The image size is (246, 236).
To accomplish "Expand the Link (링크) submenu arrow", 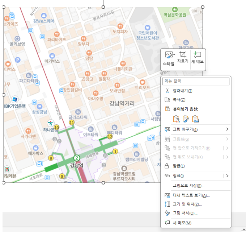I will pos(227,176).
